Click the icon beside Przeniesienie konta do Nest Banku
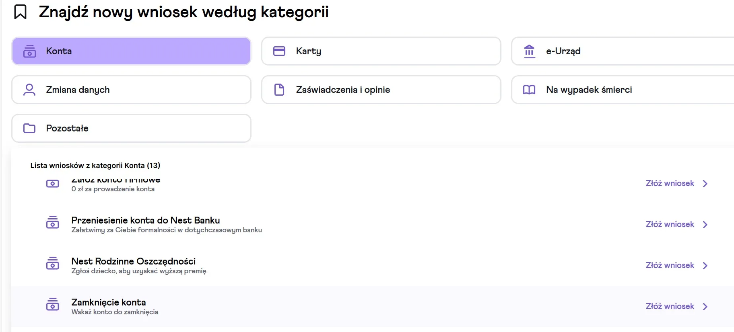The image size is (734, 332). (x=52, y=223)
